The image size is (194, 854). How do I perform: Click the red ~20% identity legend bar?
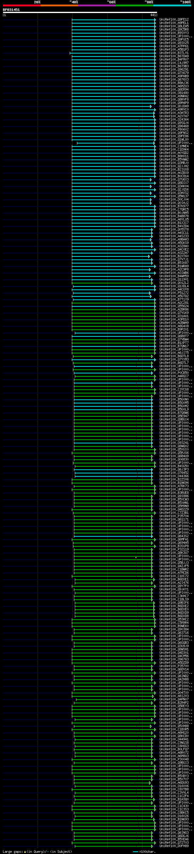(22, 5)
